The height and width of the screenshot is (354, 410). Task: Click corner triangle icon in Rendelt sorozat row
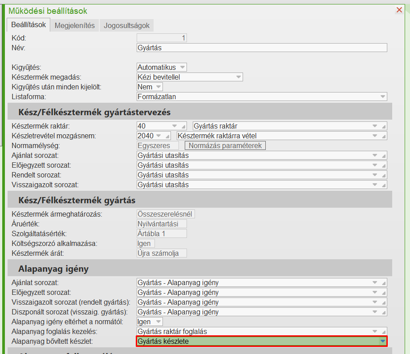pyautogui.click(x=384, y=176)
